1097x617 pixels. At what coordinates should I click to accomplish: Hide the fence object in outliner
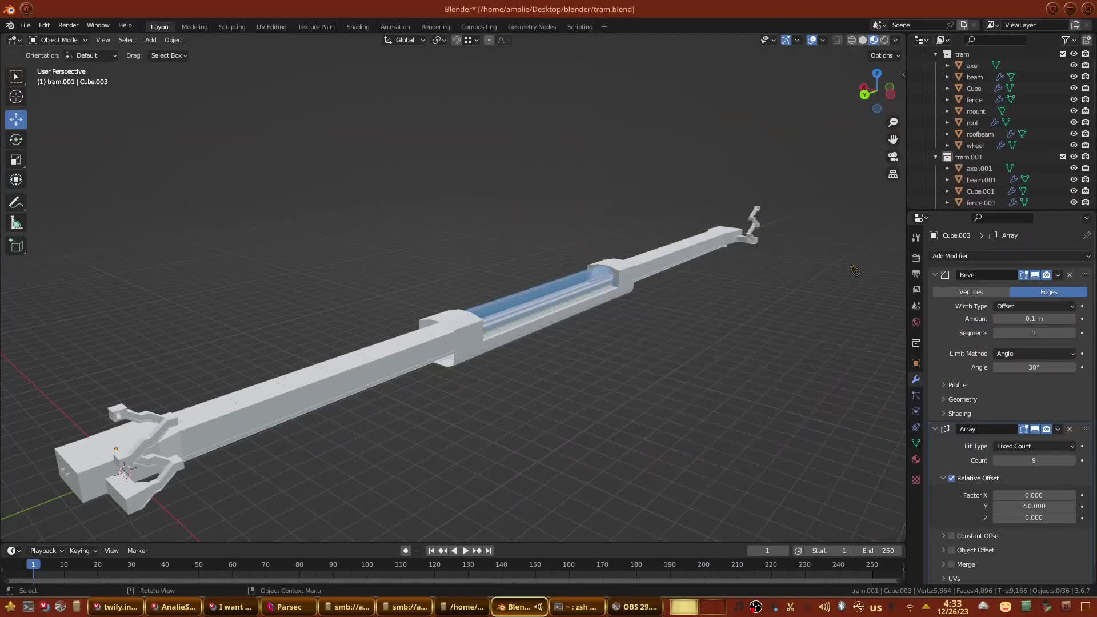pyautogui.click(x=1074, y=99)
